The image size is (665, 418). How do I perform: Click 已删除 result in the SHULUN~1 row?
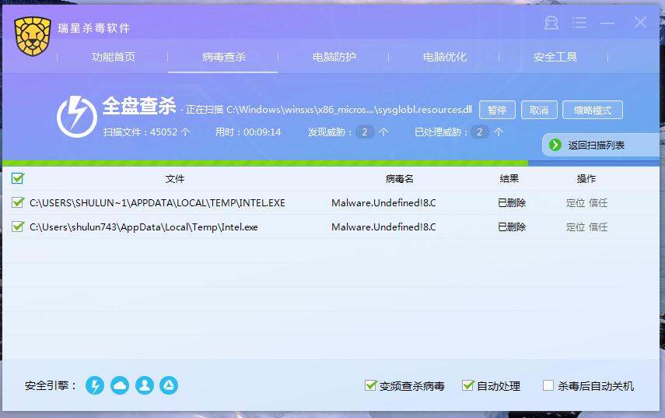tap(512, 203)
